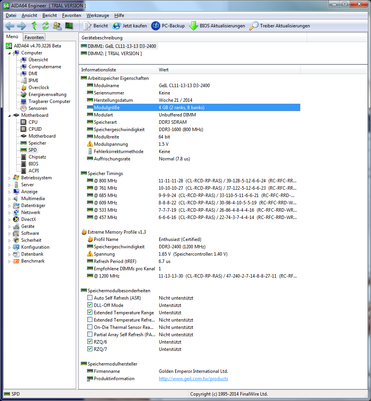Open the Ansicht menu
This screenshot has height=401, width=371.
[x=29, y=15]
